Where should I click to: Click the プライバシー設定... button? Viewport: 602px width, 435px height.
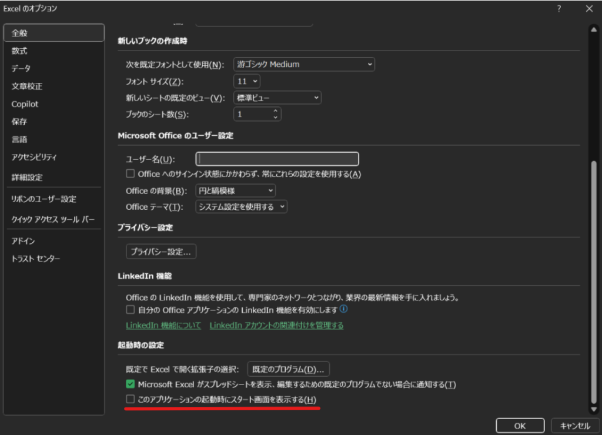[x=161, y=252]
